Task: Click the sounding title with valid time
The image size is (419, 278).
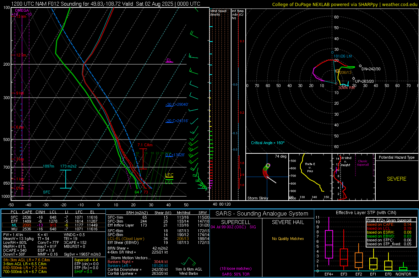Action: 105,4
